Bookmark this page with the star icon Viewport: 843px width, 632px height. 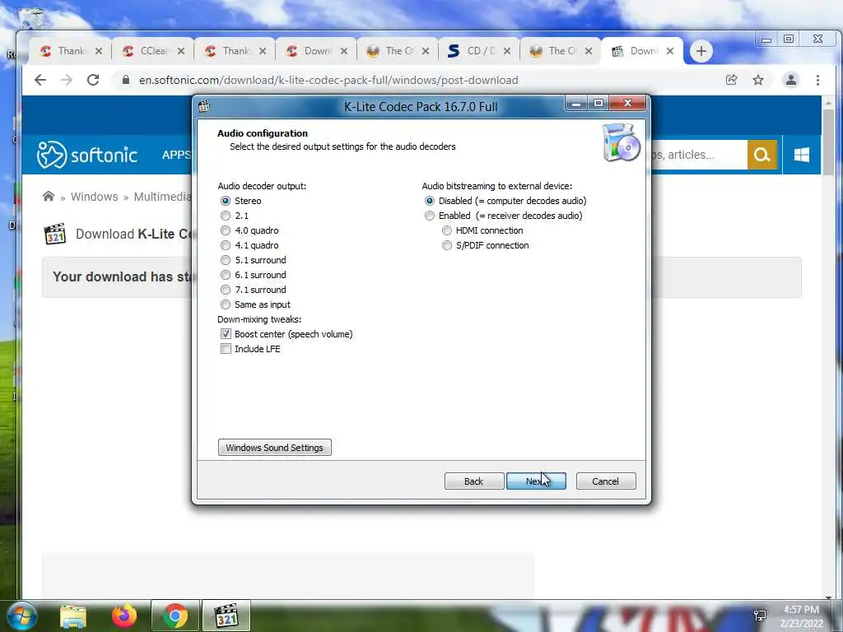(758, 80)
